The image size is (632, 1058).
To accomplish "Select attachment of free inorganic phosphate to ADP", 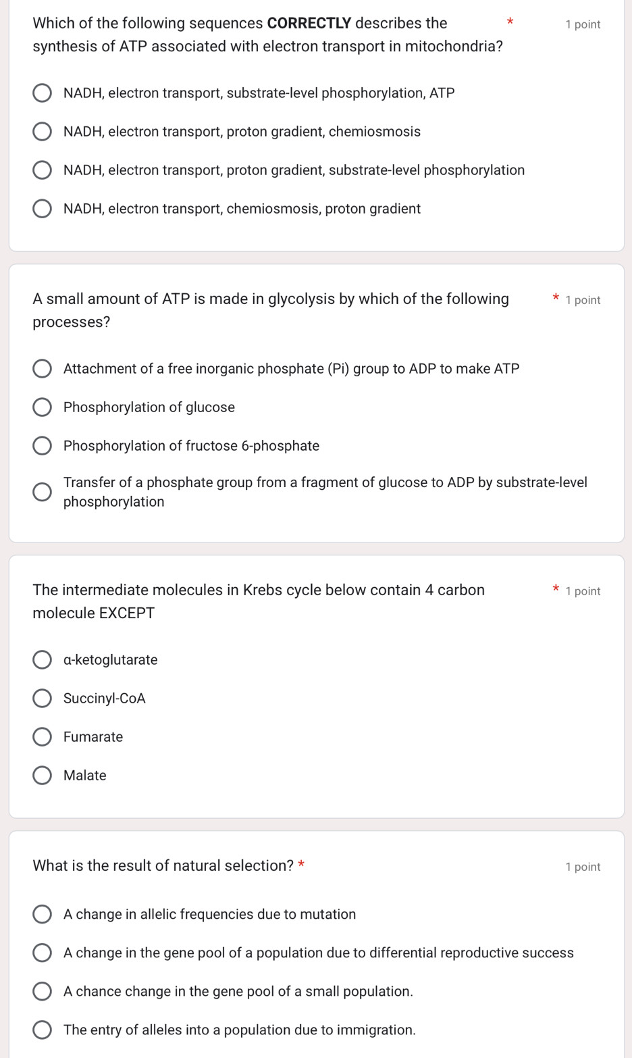I will [x=42, y=368].
